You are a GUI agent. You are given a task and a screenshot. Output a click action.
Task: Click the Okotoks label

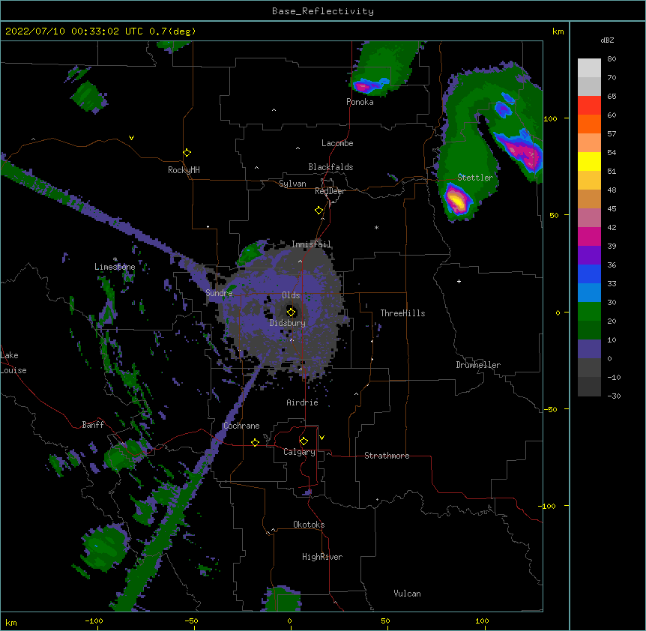[x=309, y=525]
